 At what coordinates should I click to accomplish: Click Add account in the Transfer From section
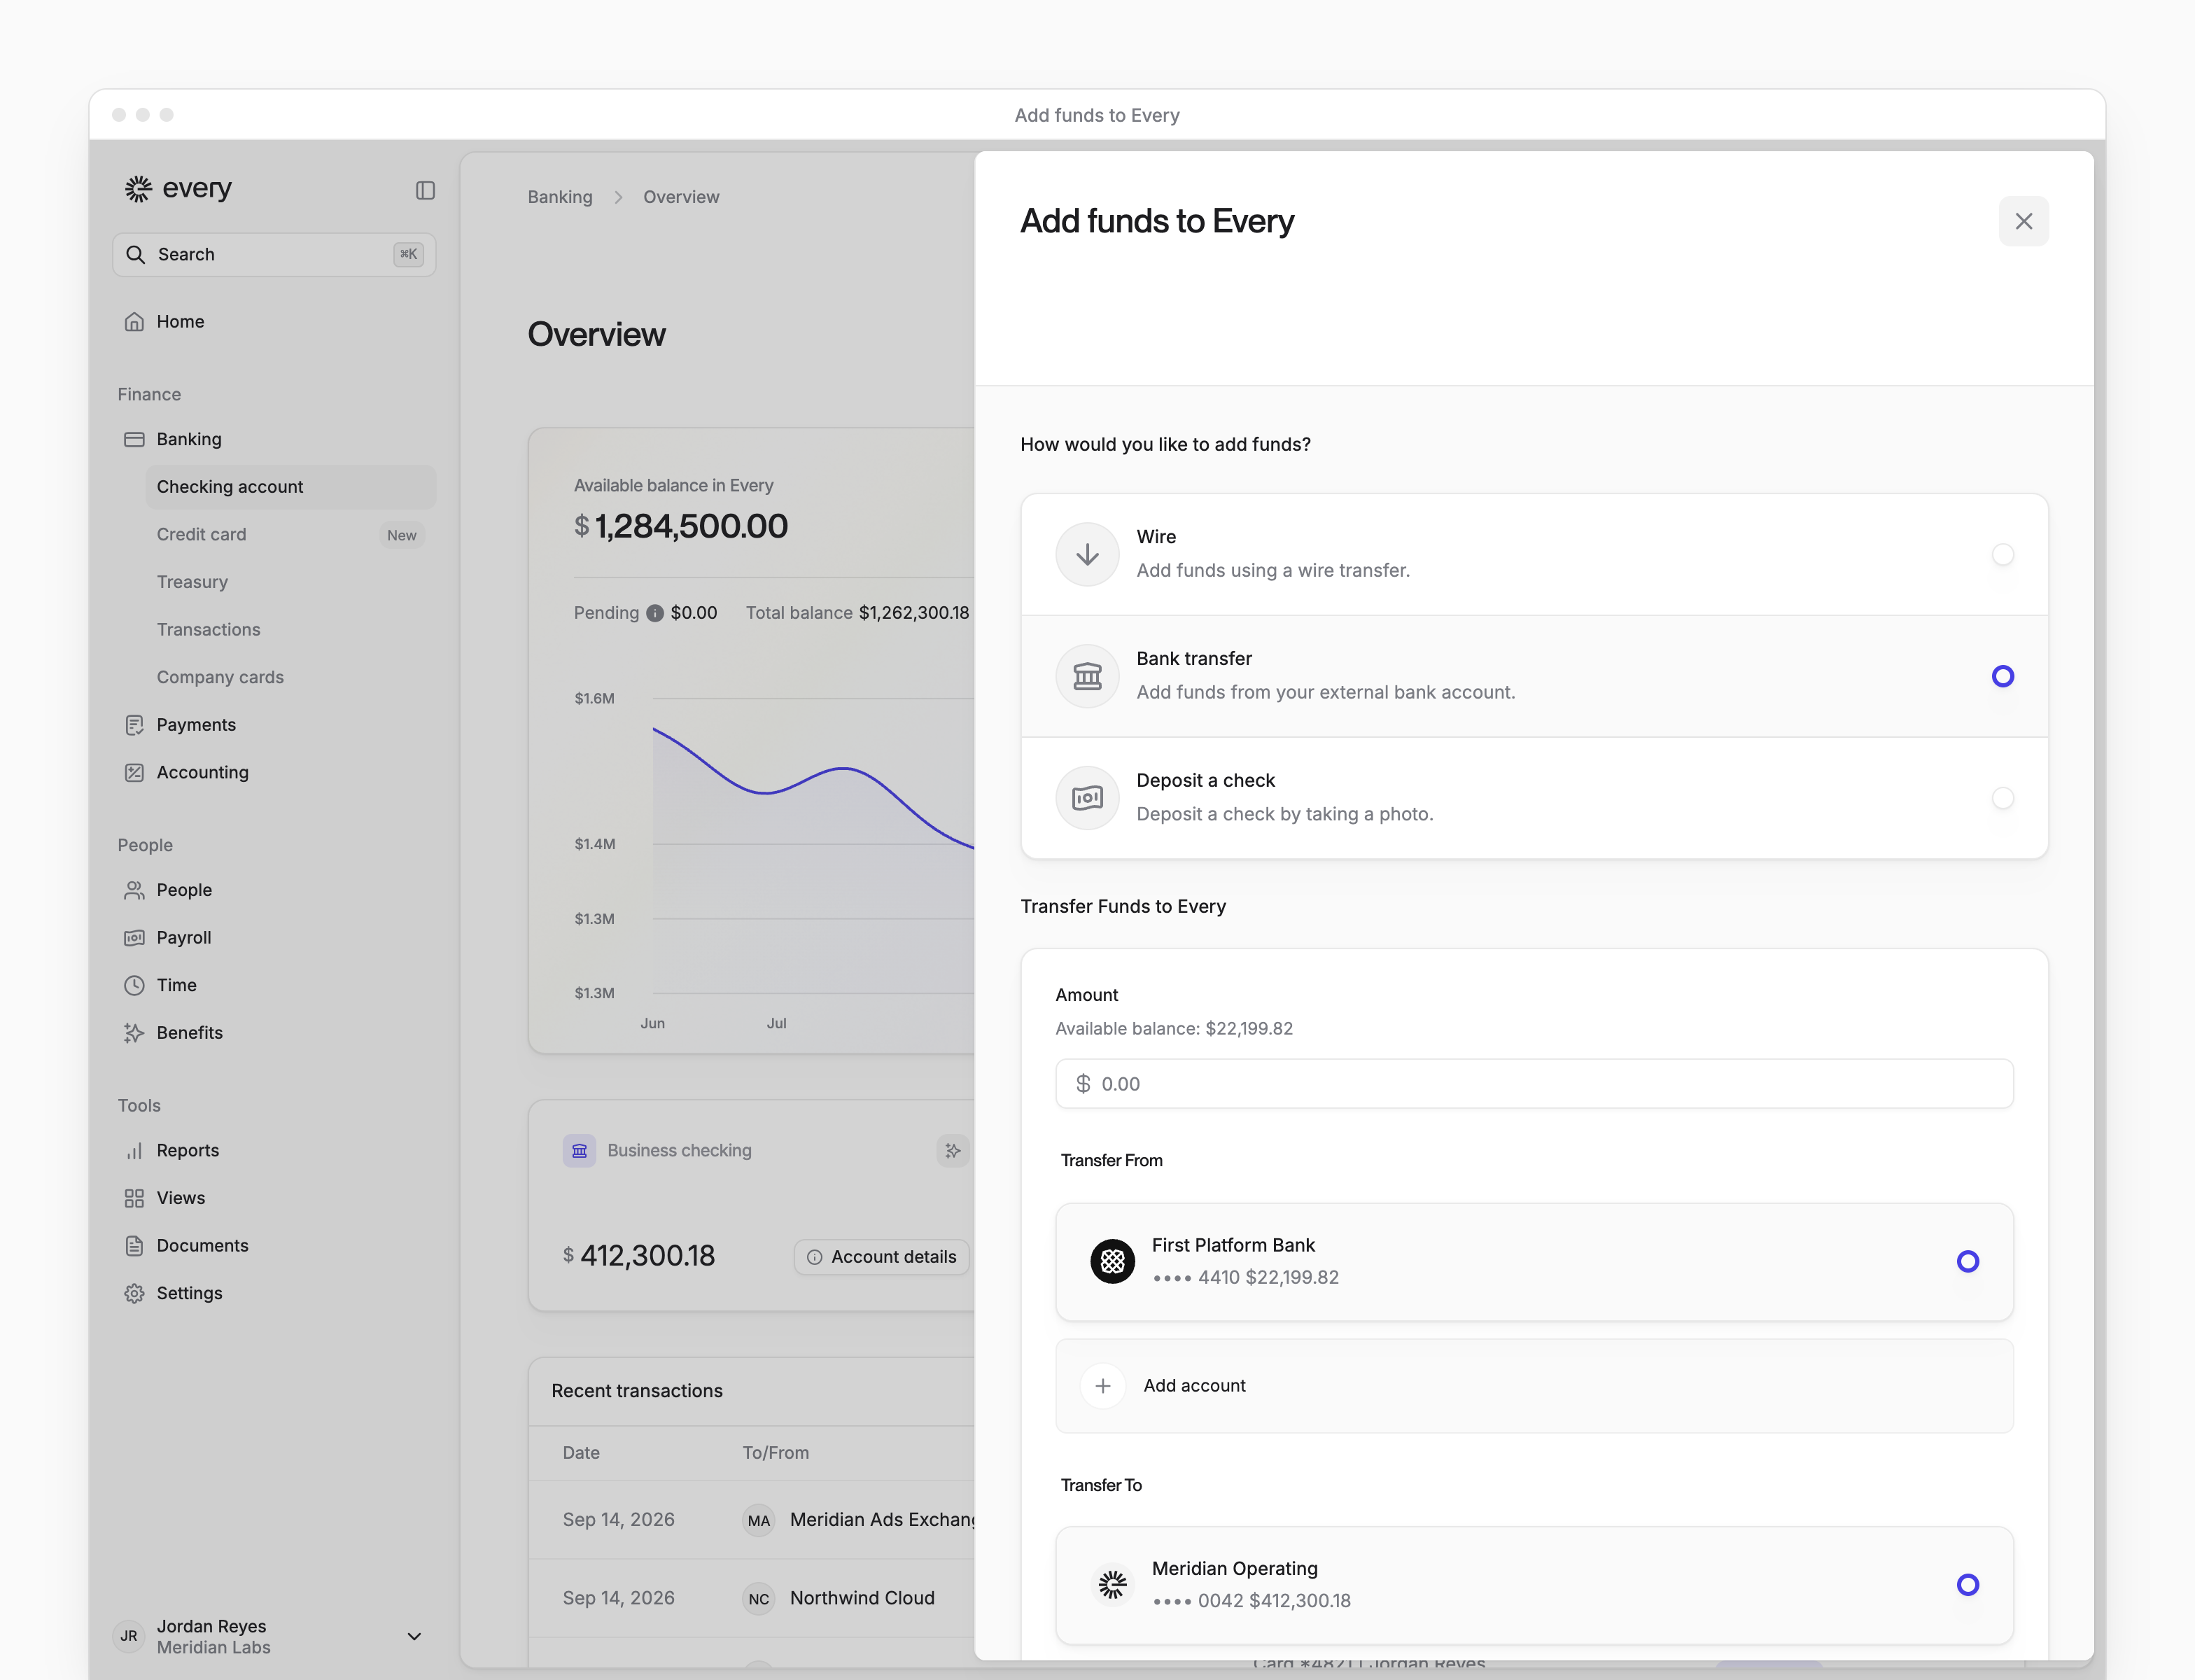pyautogui.click(x=1534, y=1386)
